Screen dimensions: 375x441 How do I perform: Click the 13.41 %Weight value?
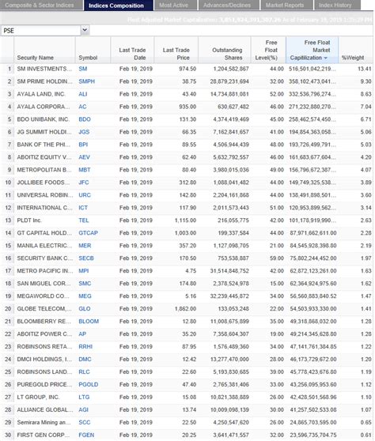364,69
